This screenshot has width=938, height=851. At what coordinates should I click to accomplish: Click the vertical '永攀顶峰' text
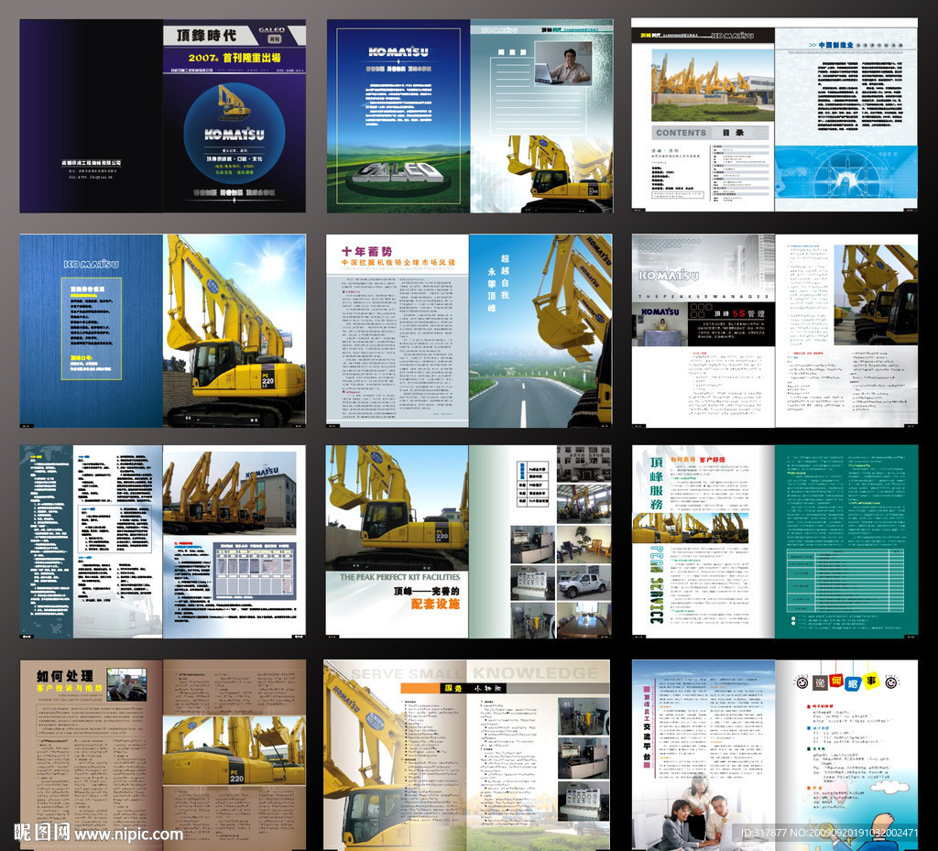[492, 289]
